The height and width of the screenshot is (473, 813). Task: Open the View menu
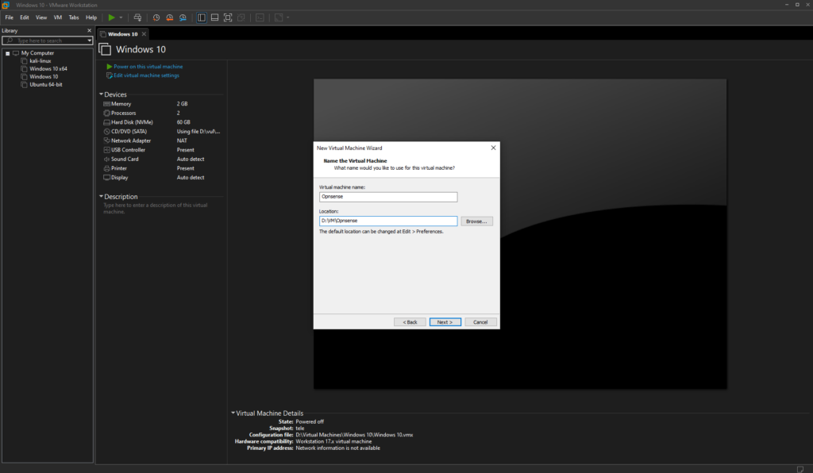click(41, 17)
